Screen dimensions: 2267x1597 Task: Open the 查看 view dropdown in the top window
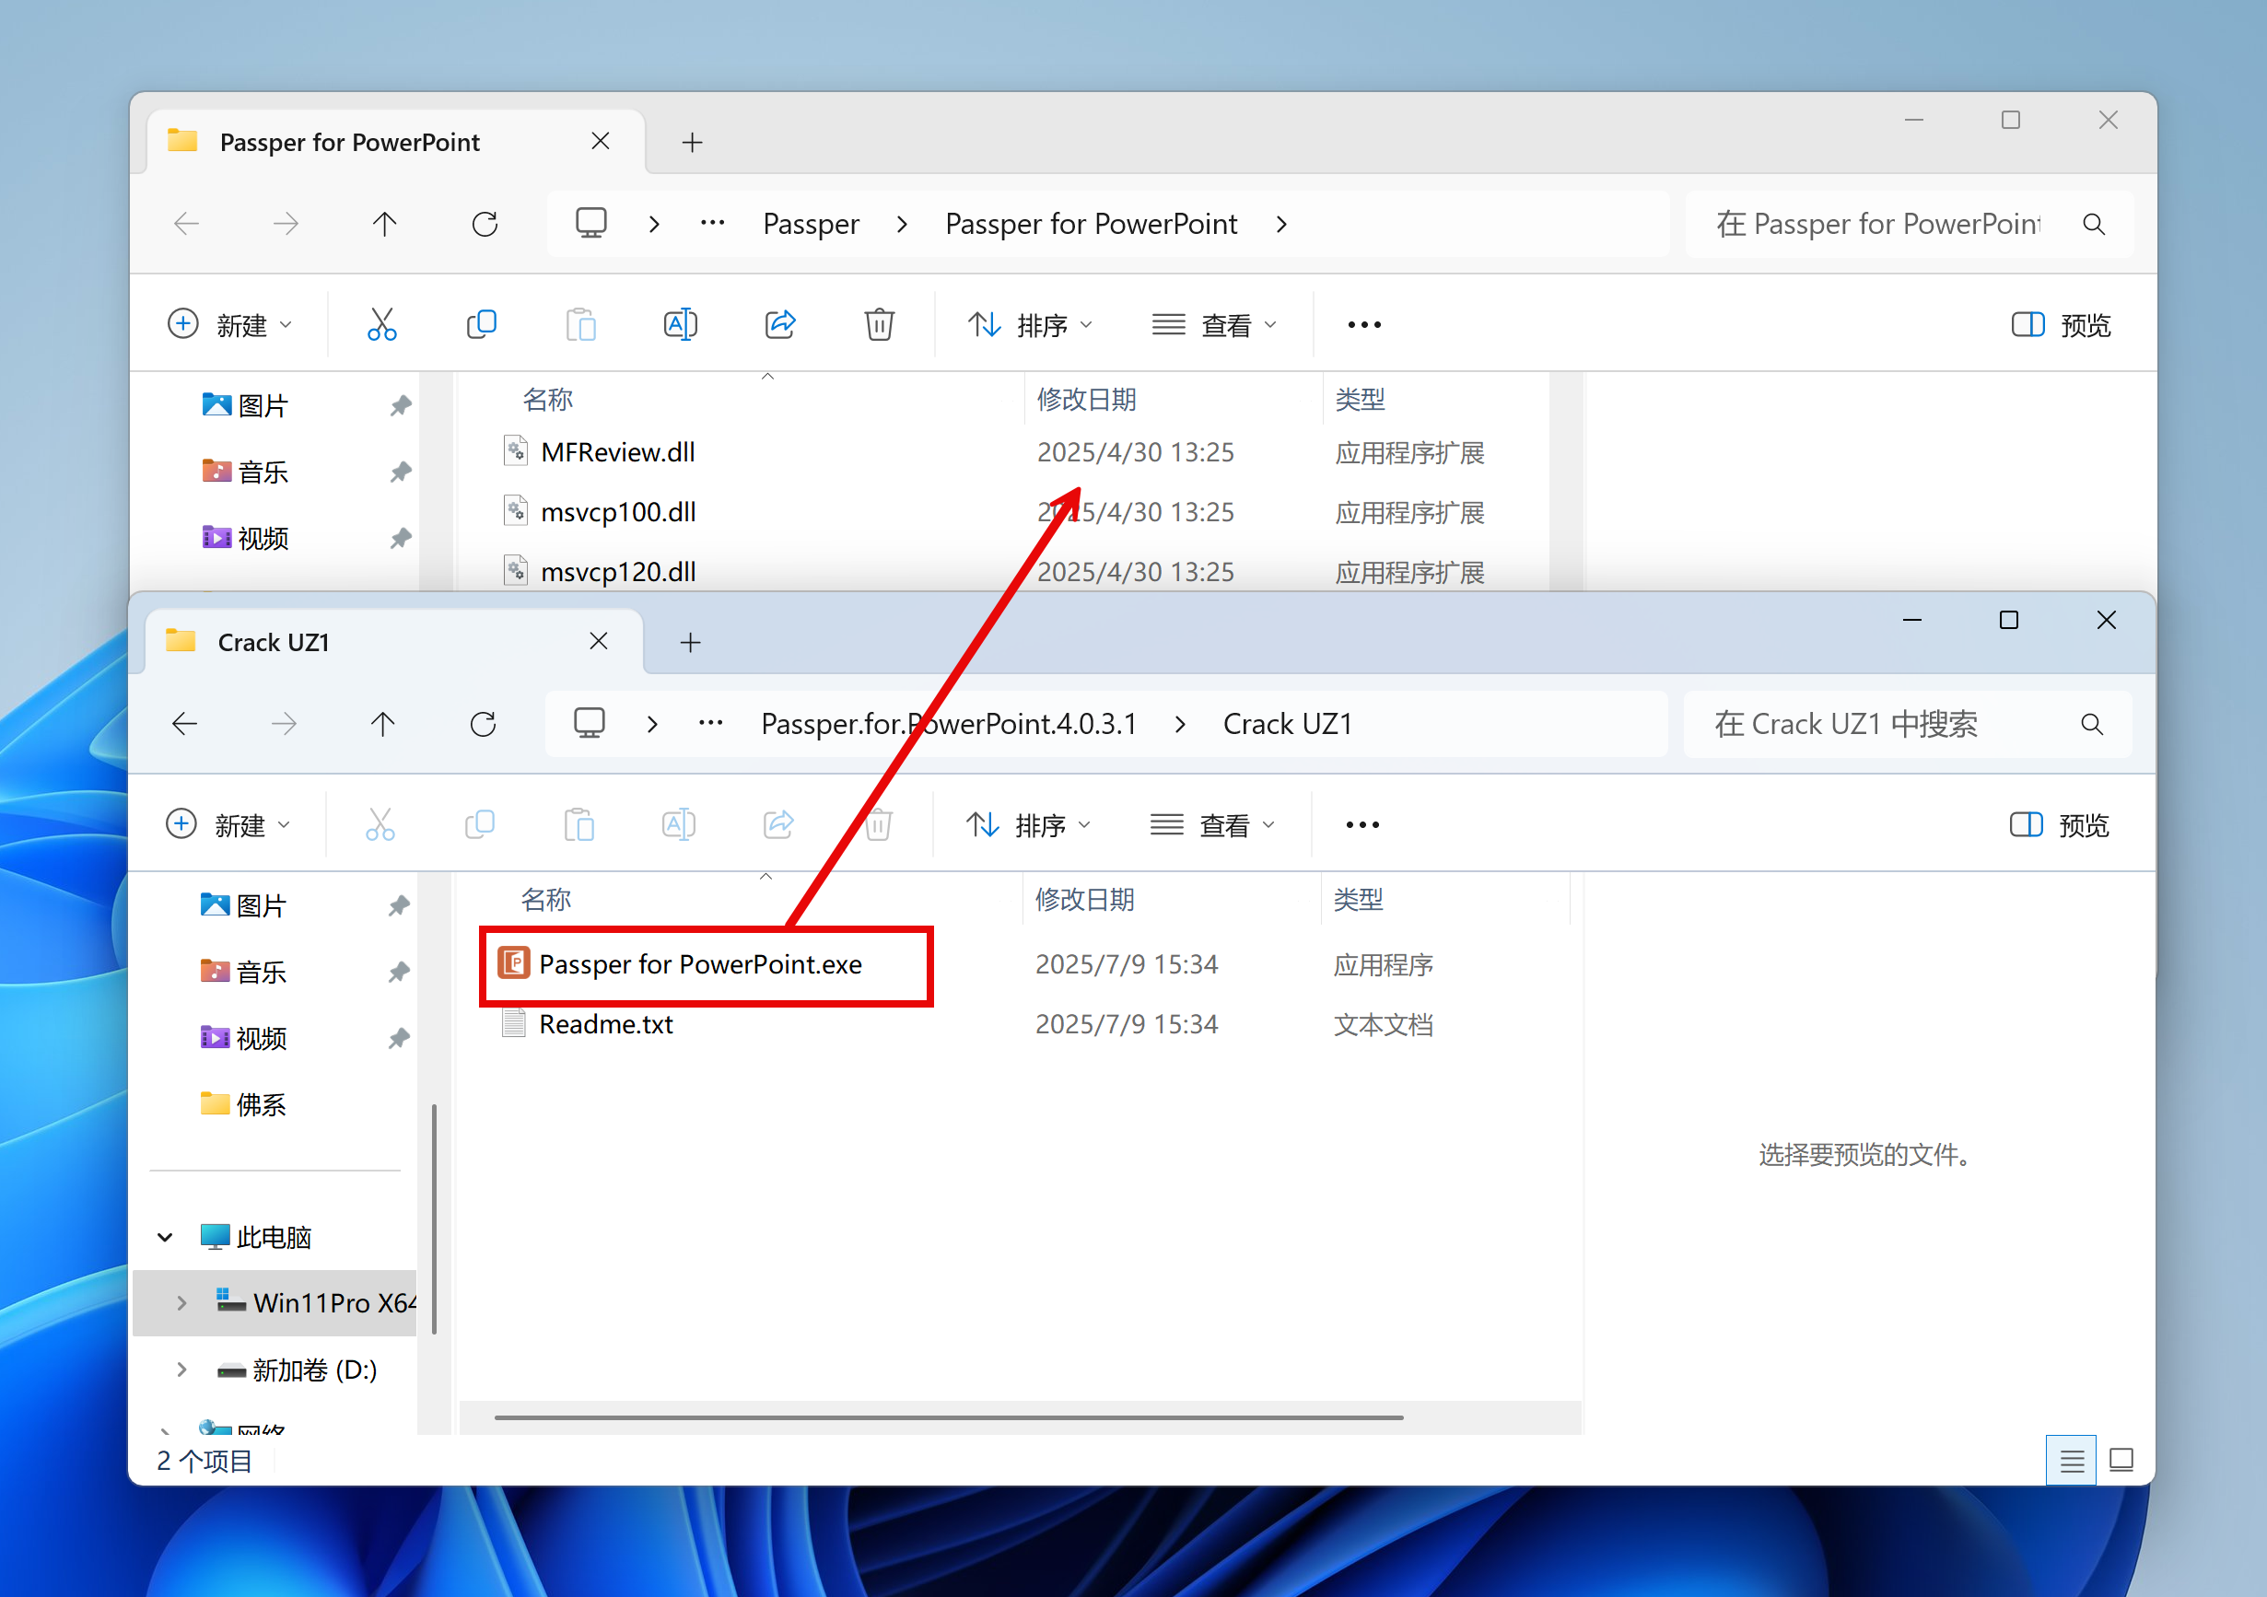[1214, 325]
